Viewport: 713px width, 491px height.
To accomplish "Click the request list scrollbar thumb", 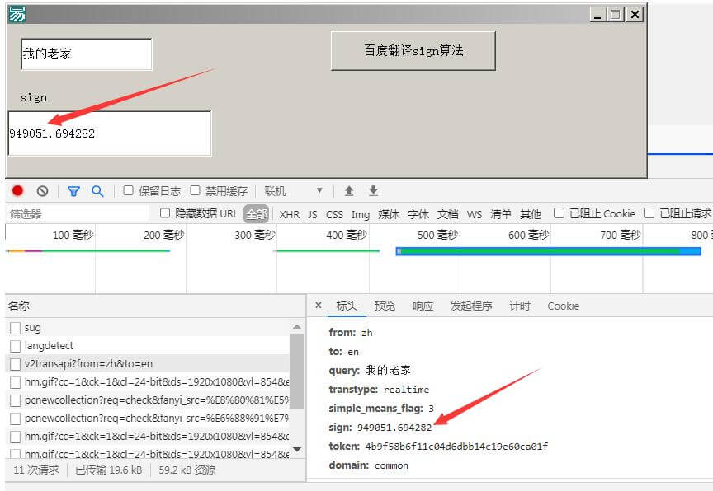I will pyautogui.click(x=297, y=372).
